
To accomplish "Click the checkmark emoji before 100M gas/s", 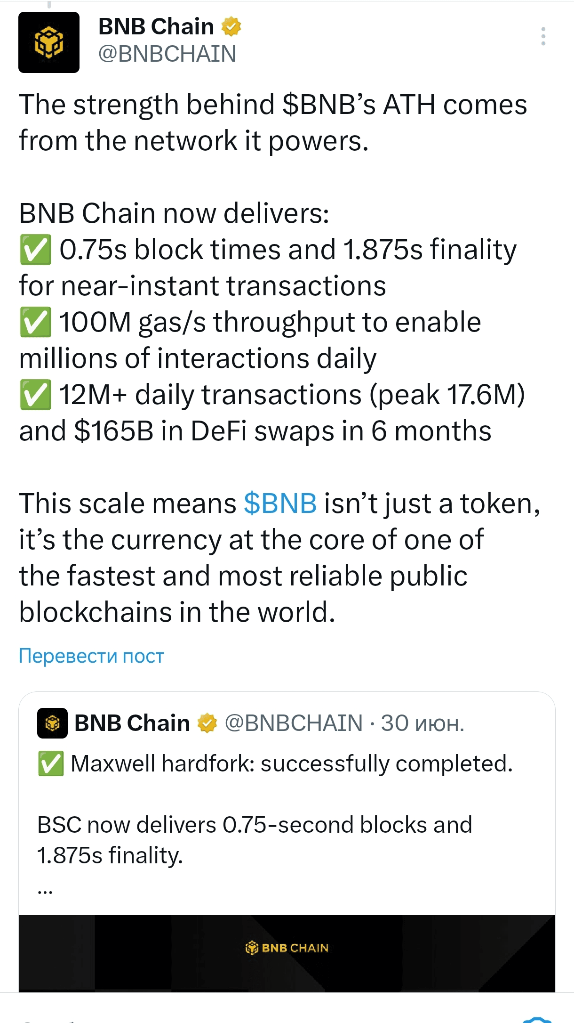I will (35, 323).
